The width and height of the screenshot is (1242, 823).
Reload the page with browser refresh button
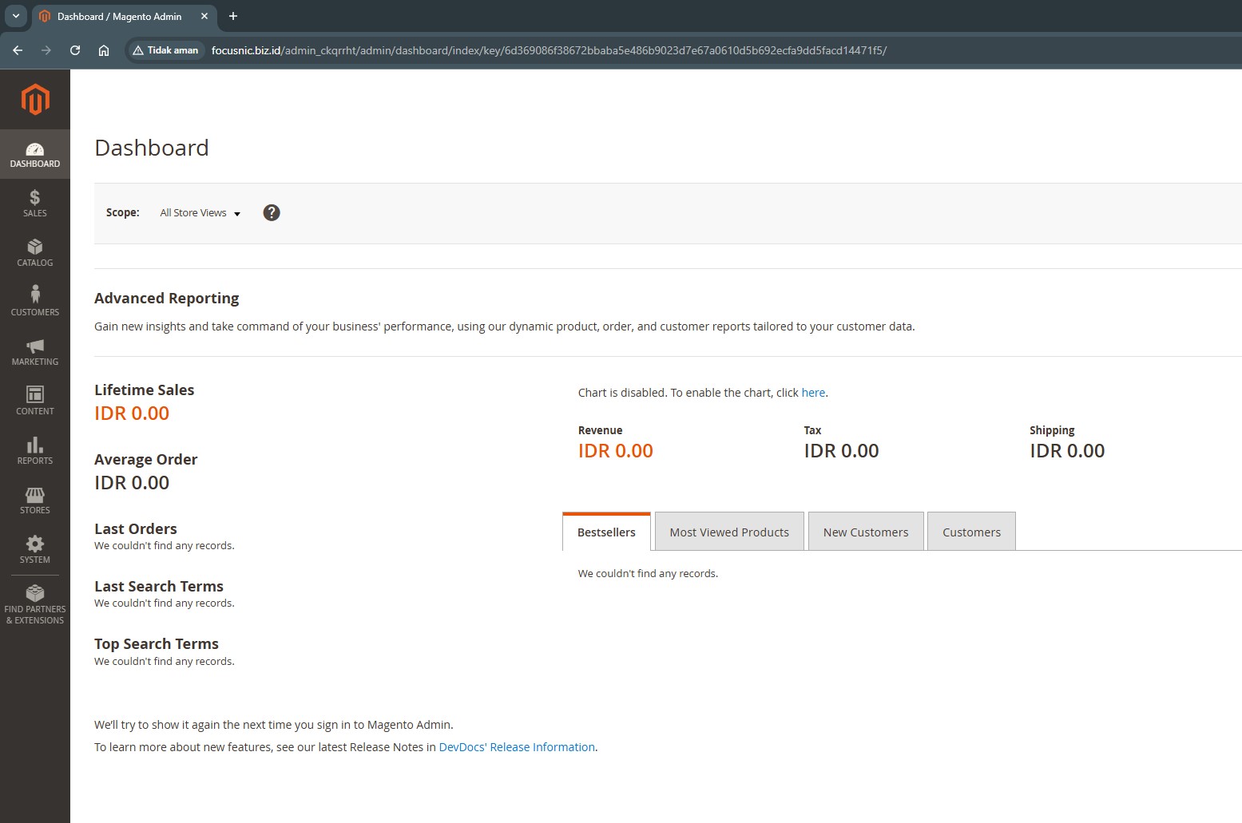(75, 50)
